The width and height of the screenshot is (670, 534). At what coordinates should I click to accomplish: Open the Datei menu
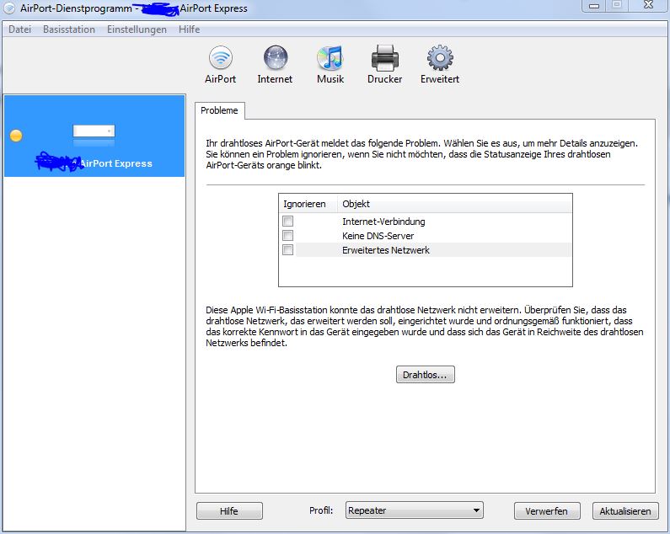click(19, 29)
